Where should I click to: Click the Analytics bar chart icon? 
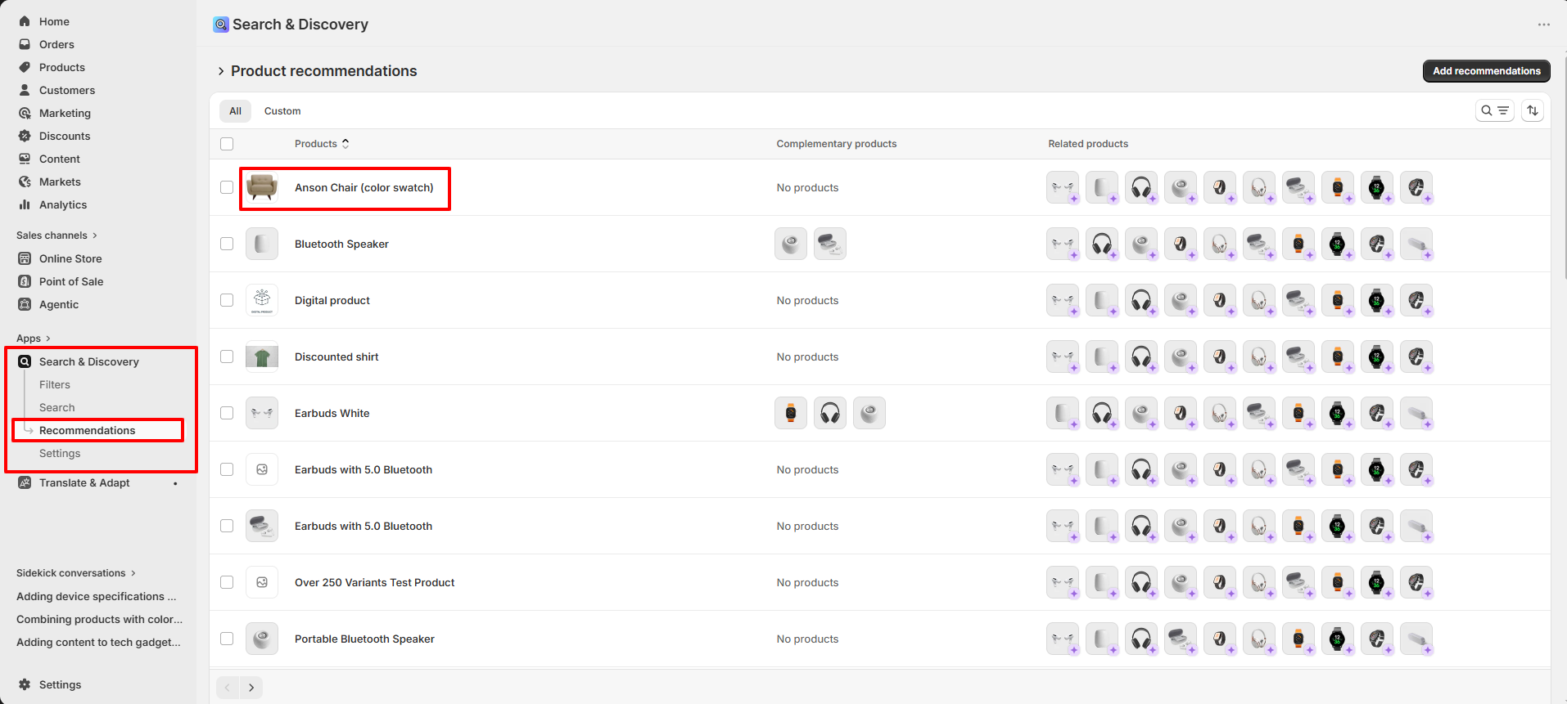[x=25, y=204]
